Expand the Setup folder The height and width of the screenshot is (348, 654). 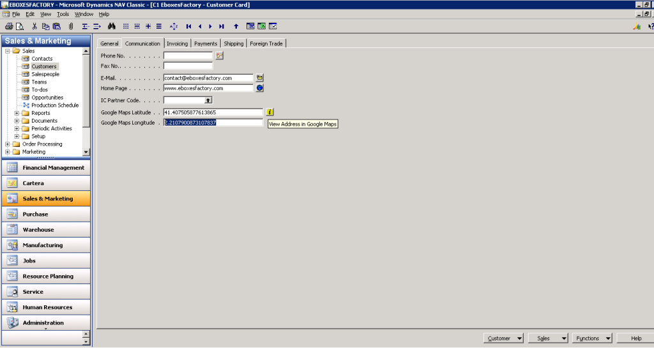pyautogui.click(x=17, y=136)
